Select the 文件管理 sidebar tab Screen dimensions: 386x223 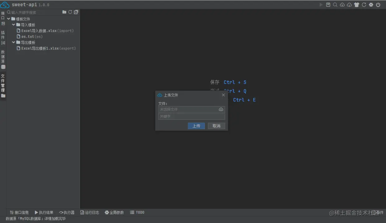(x=3, y=86)
